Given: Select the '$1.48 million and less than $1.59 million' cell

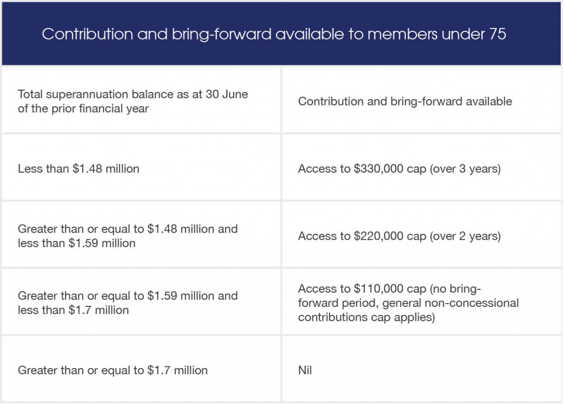Looking at the screenshot, I should pyautogui.click(x=142, y=235).
